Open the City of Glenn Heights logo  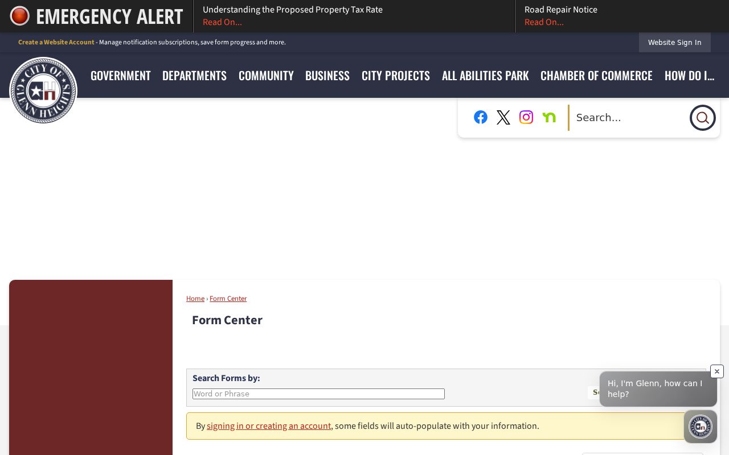[43, 90]
